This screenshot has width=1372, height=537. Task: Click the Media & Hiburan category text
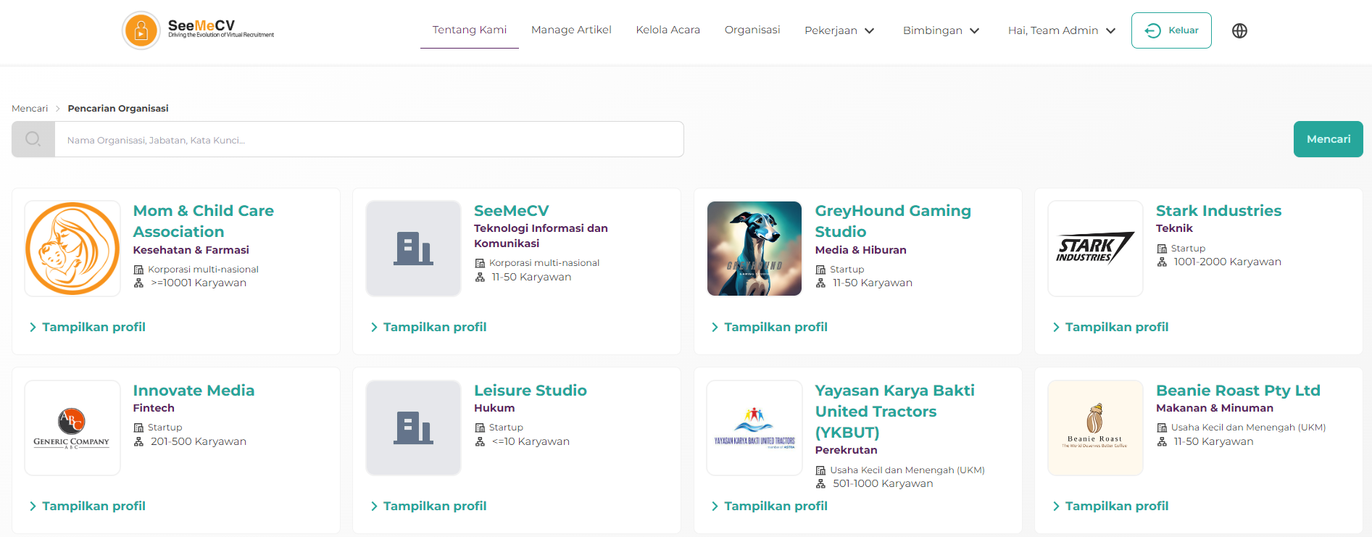[861, 250]
